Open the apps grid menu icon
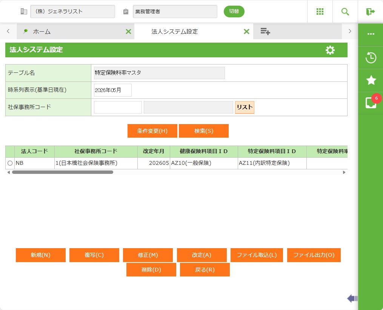Image resolution: width=383 pixels, height=310 pixels. (x=320, y=11)
